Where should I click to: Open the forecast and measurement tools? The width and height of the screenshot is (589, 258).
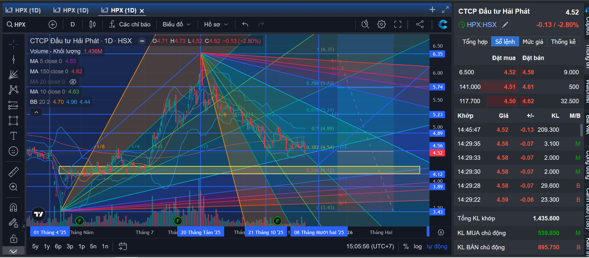(x=13, y=105)
